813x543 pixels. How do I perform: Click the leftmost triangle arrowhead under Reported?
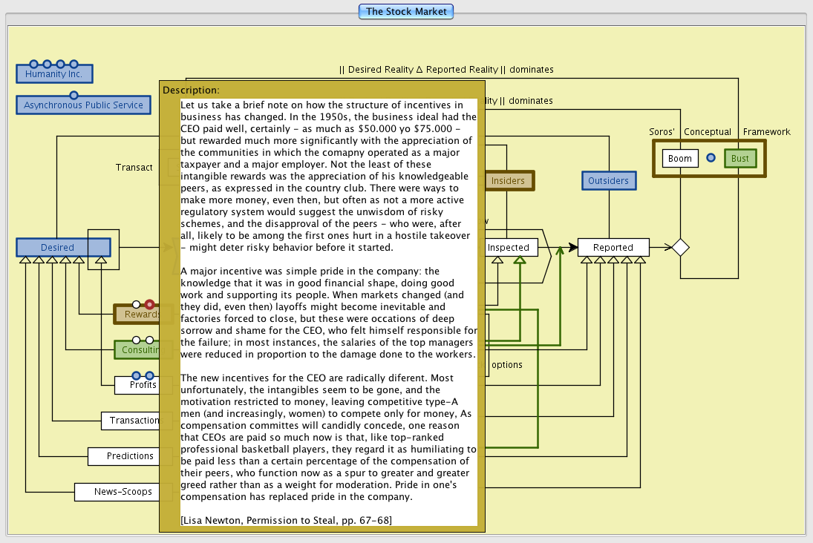587,260
